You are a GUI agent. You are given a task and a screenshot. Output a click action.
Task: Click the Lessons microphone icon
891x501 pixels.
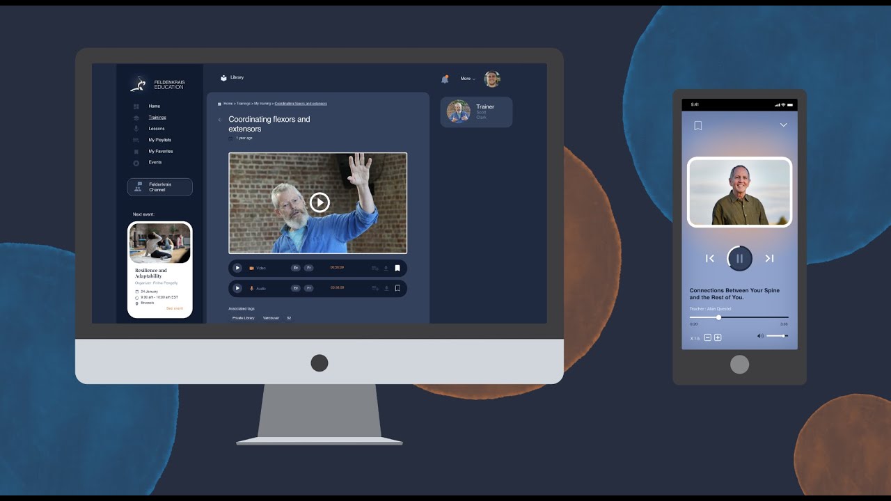[136, 129]
